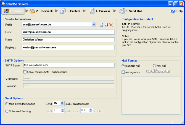Click the Preview magnifier icon

pyautogui.click(x=92, y=11)
